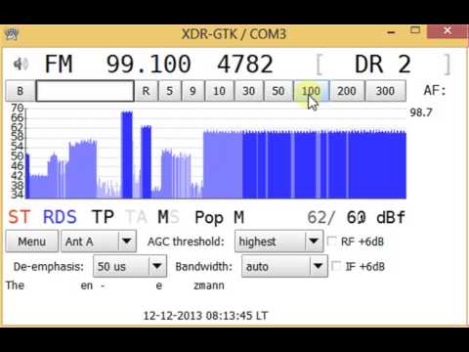Open the Bandwidth auto dropdown
The height and width of the screenshot is (352, 469).
click(x=284, y=266)
